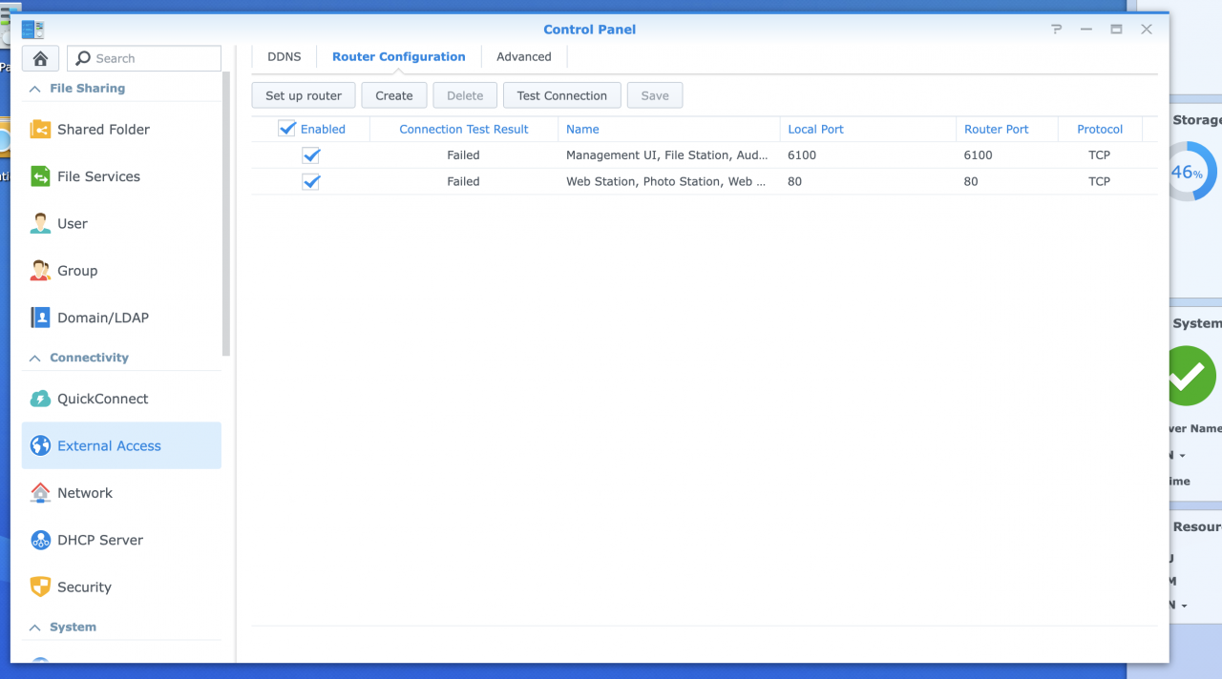Click the Test Connection button
1222x679 pixels.
[x=561, y=94]
